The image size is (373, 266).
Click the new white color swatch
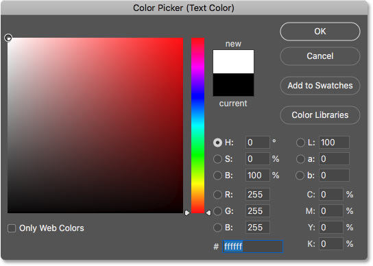(233, 62)
